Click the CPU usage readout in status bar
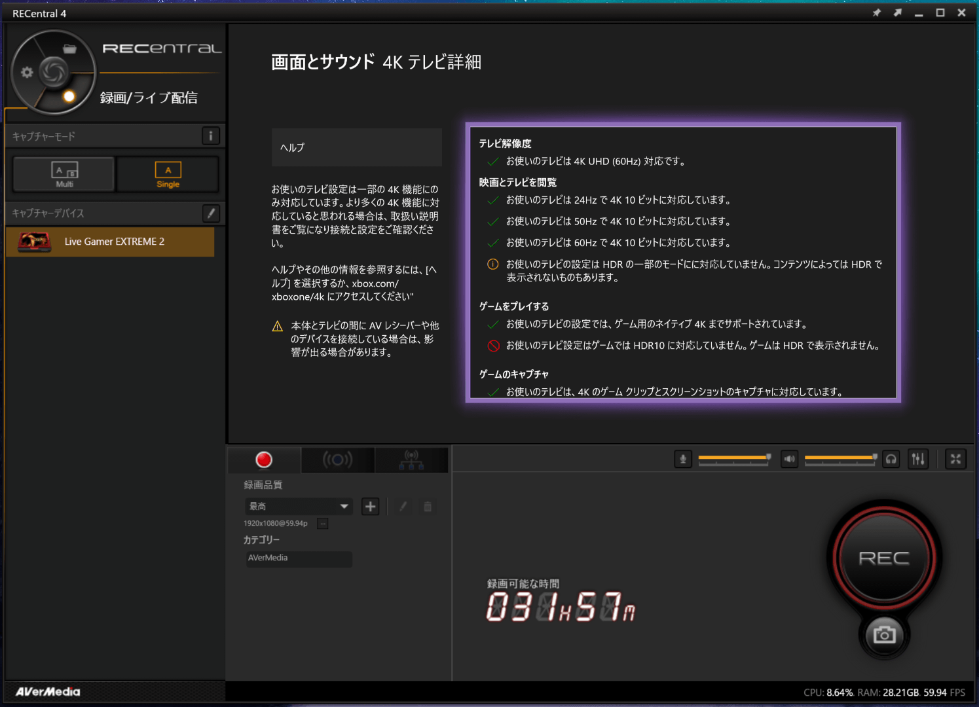 (x=828, y=693)
